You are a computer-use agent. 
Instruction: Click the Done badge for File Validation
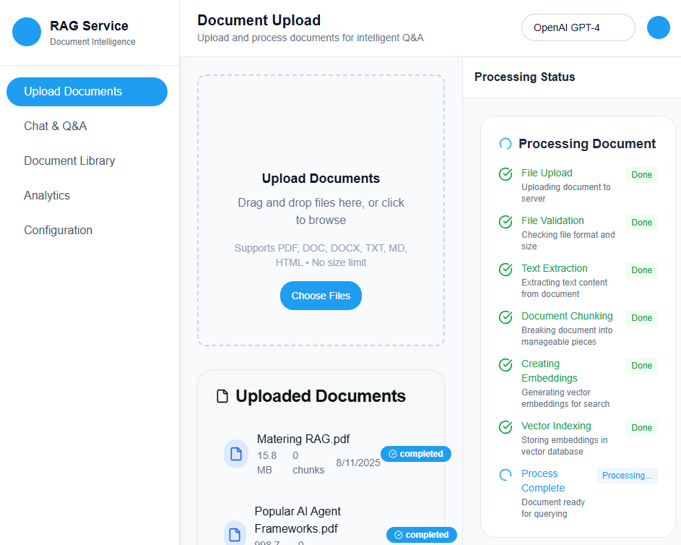641,223
